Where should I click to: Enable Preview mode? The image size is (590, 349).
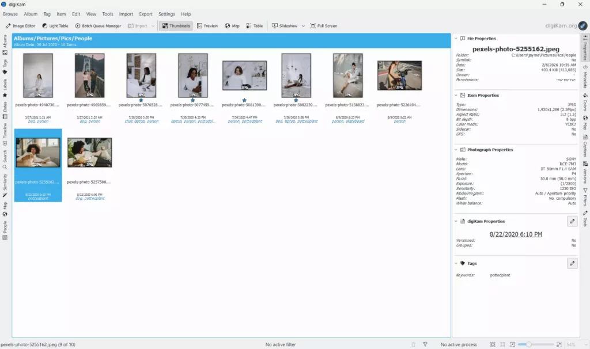coord(207,25)
